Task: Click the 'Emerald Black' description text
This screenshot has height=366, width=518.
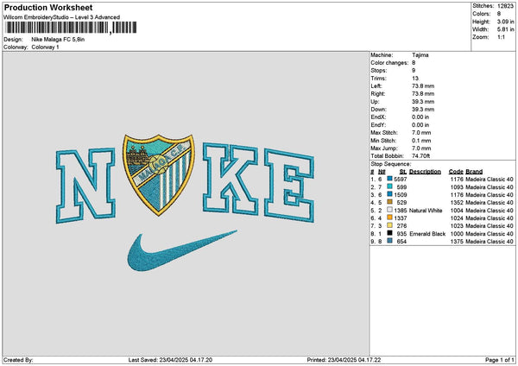Action: tap(427, 234)
